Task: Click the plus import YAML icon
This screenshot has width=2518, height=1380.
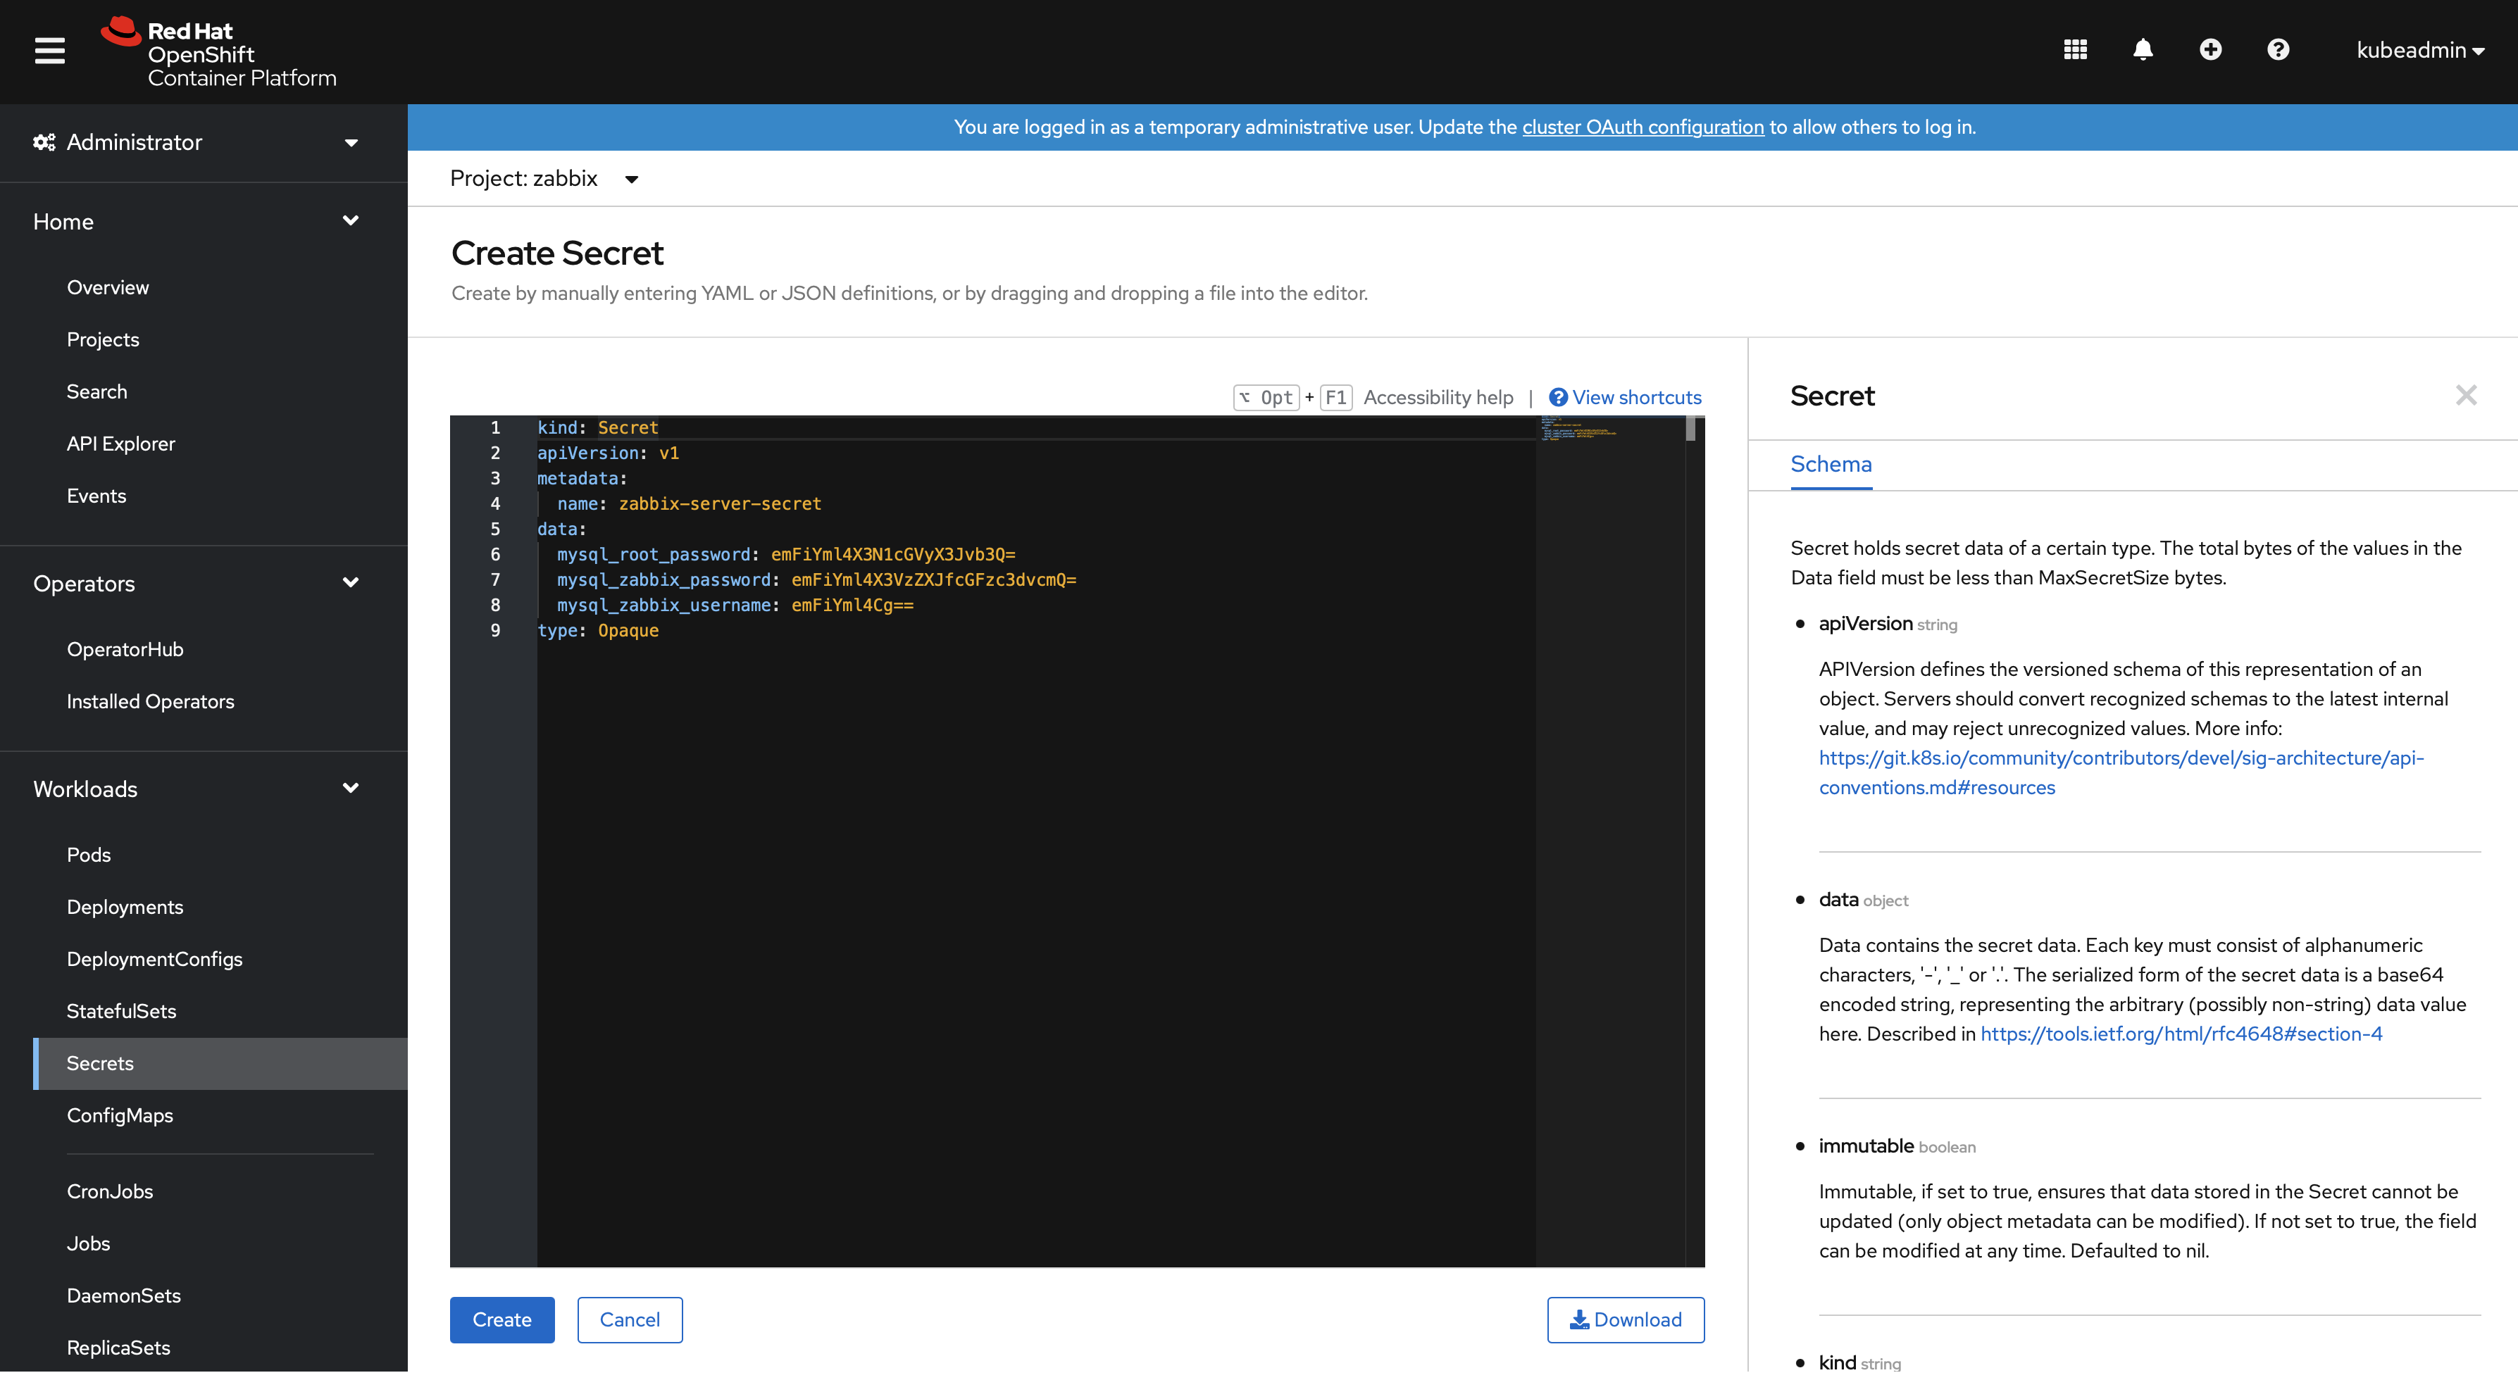Action: [2210, 50]
